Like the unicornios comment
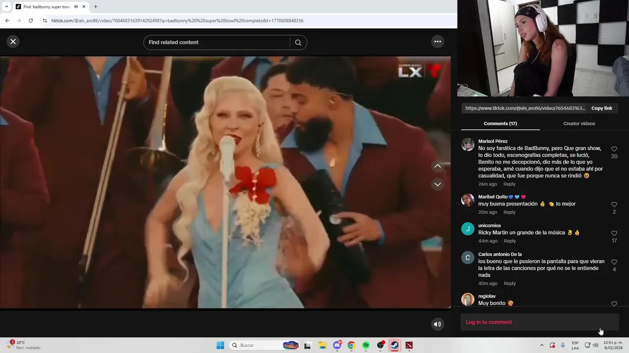Viewport: 629px width, 353px height. [614, 233]
